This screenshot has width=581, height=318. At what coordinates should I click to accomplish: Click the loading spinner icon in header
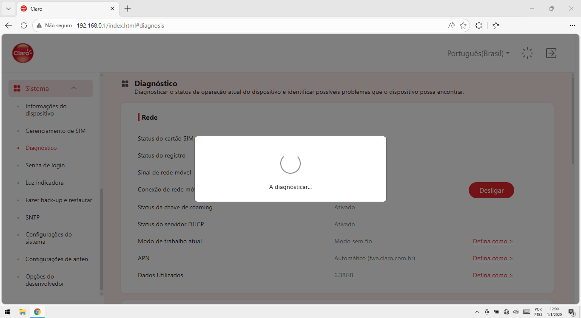(527, 53)
